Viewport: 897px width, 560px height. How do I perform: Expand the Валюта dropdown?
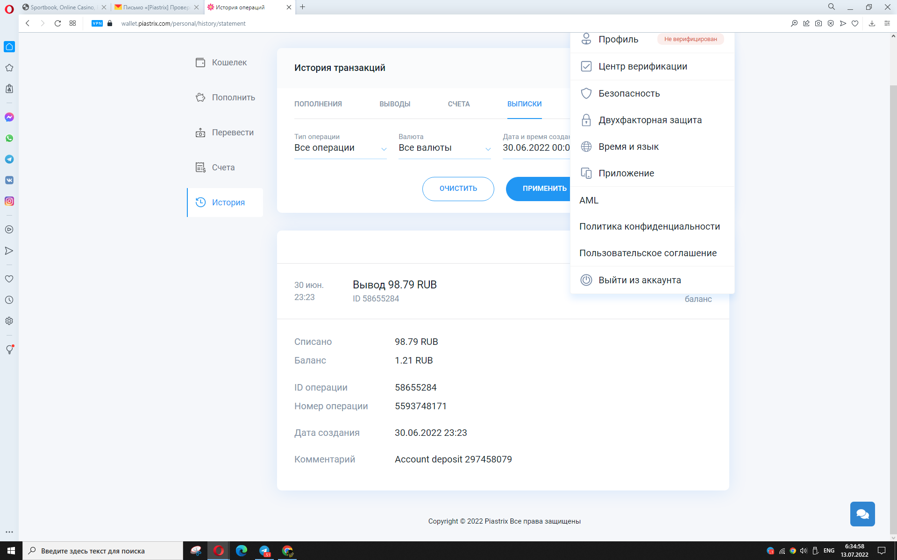click(445, 147)
